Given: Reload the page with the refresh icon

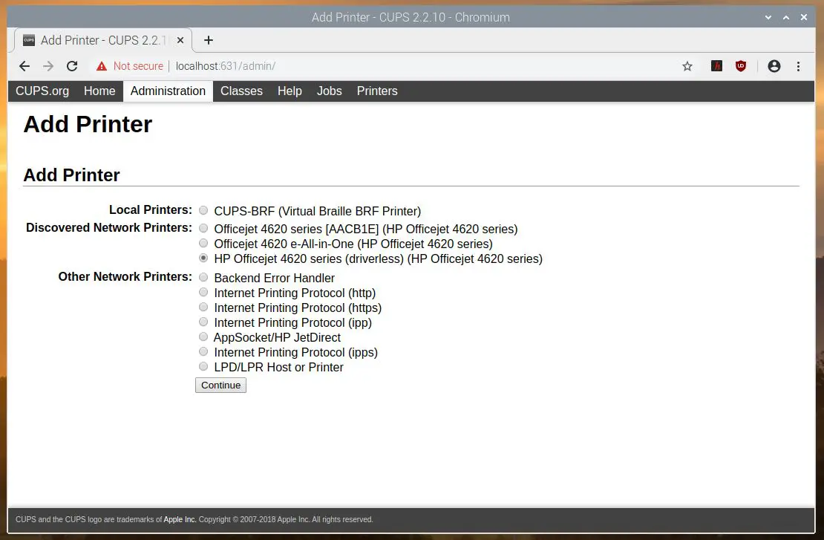Looking at the screenshot, I should 72,66.
